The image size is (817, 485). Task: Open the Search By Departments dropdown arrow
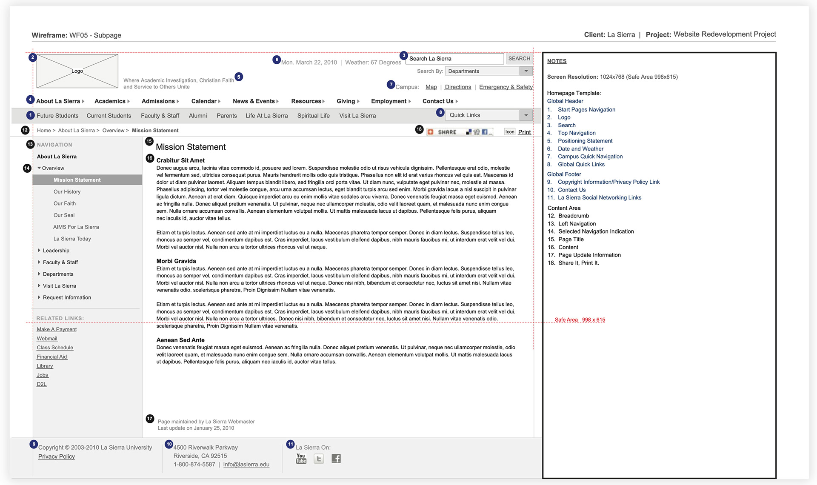(x=526, y=71)
